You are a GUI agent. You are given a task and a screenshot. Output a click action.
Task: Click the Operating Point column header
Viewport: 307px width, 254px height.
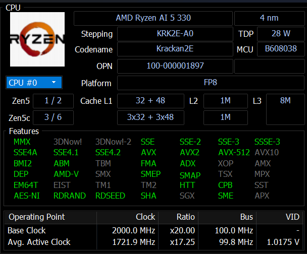tap(37, 217)
